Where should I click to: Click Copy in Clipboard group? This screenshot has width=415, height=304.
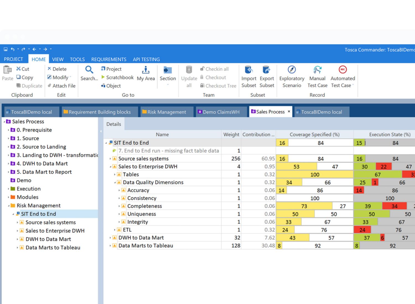[25, 77]
